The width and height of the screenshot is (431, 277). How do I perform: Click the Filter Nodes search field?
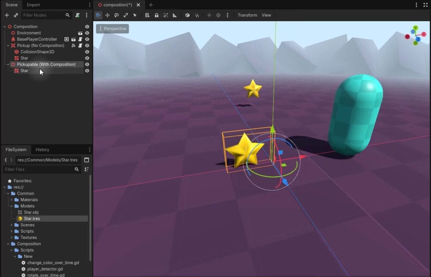[x=47, y=15]
